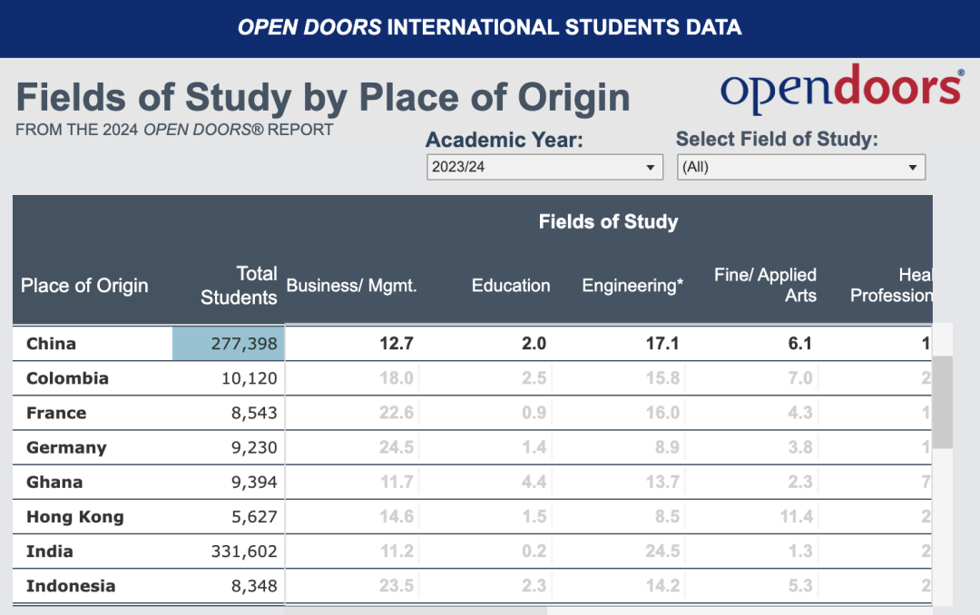This screenshot has width=980, height=615.
Task: Select the Hong Kong row label
Action: (75, 517)
